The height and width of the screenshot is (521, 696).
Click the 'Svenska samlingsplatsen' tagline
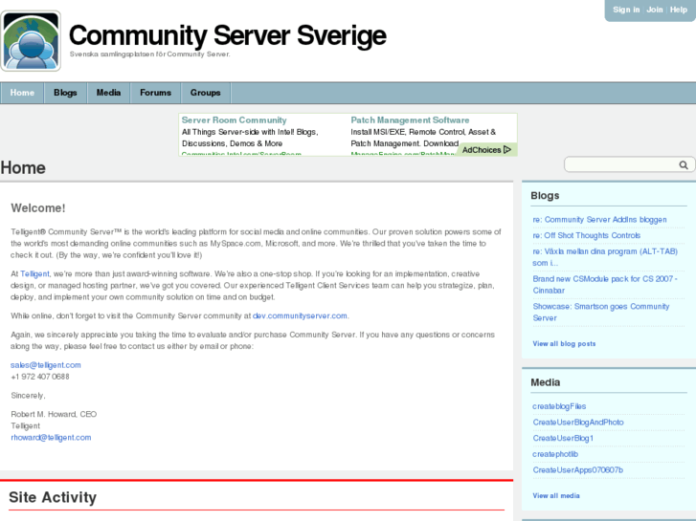pos(149,54)
